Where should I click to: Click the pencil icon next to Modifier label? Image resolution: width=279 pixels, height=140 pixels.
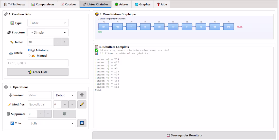[x=9, y=105]
